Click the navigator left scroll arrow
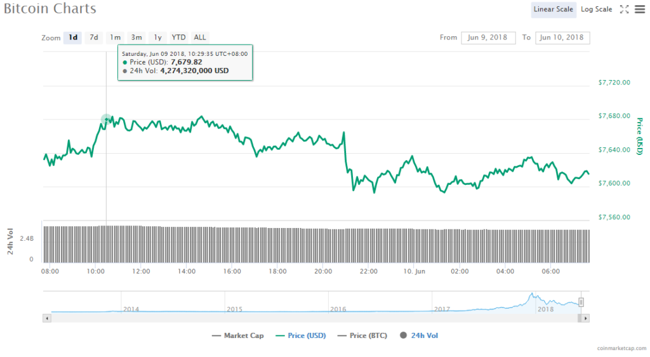This screenshot has height=357, width=650. point(47,318)
